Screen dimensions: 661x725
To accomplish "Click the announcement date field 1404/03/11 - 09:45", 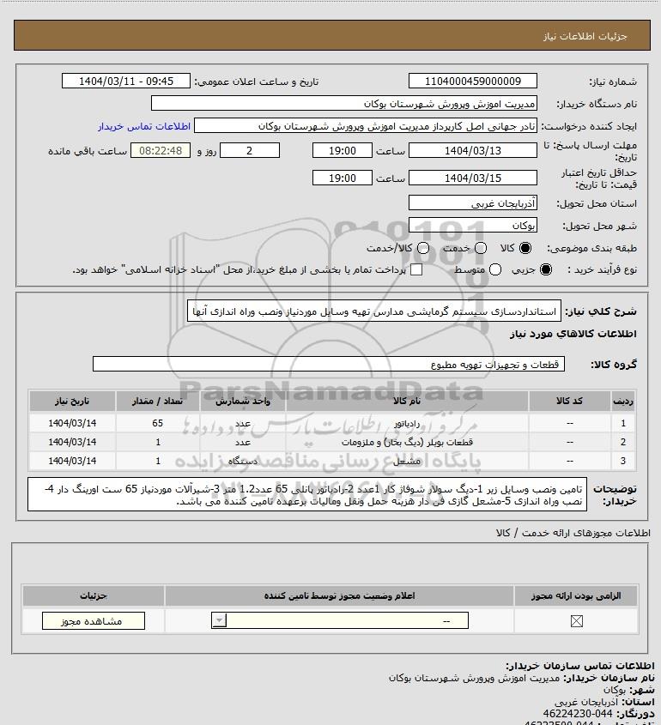I will tap(126, 81).
